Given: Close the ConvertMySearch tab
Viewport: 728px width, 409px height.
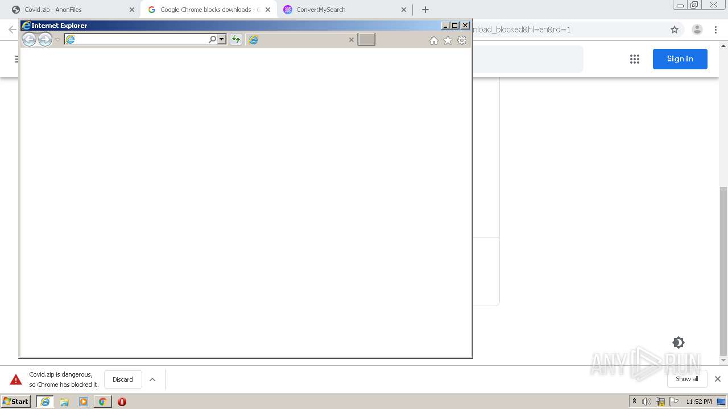Looking at the screenshot, I should 404,10.
